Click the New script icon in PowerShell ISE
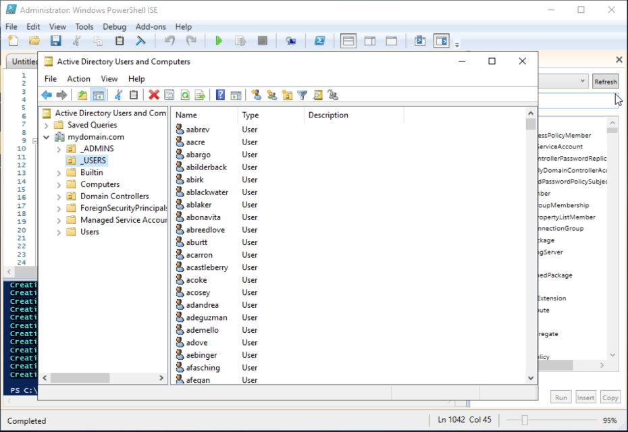 14,41
